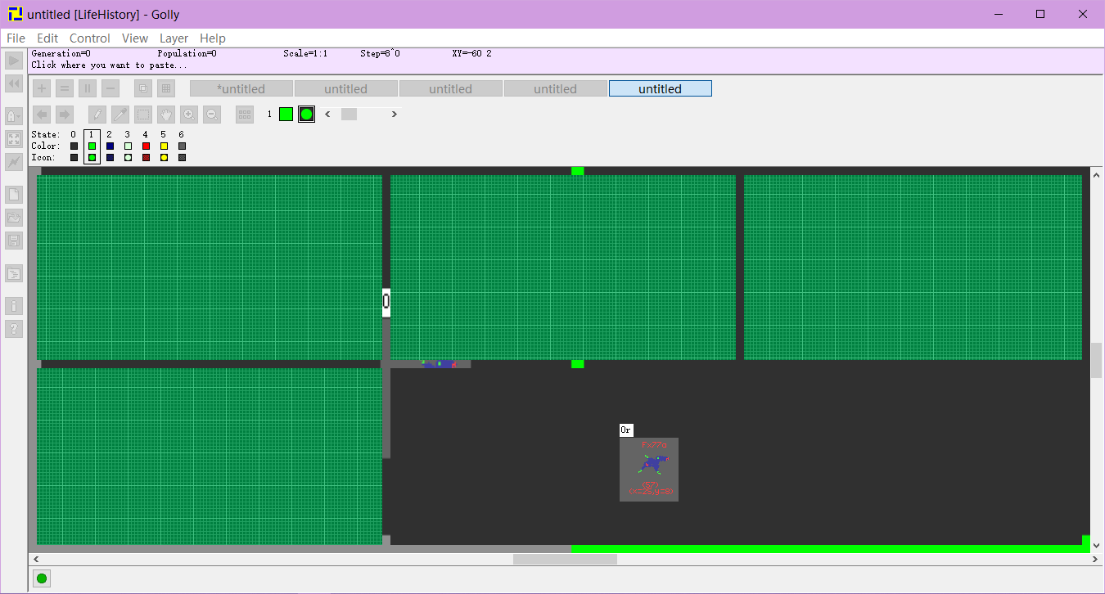The image size is (1105, 594).
Task: Open the Control menu
Action: tap(89, 38)
